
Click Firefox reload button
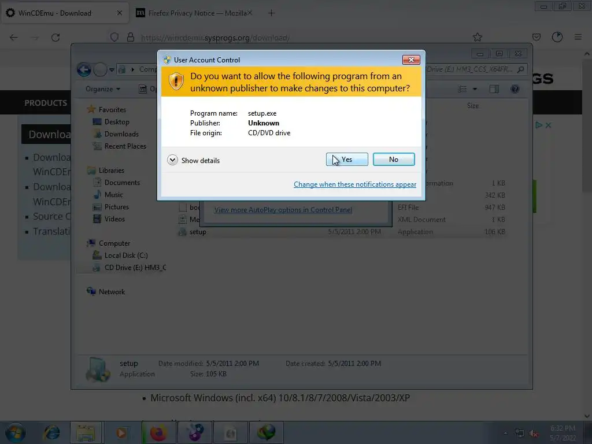55,38
